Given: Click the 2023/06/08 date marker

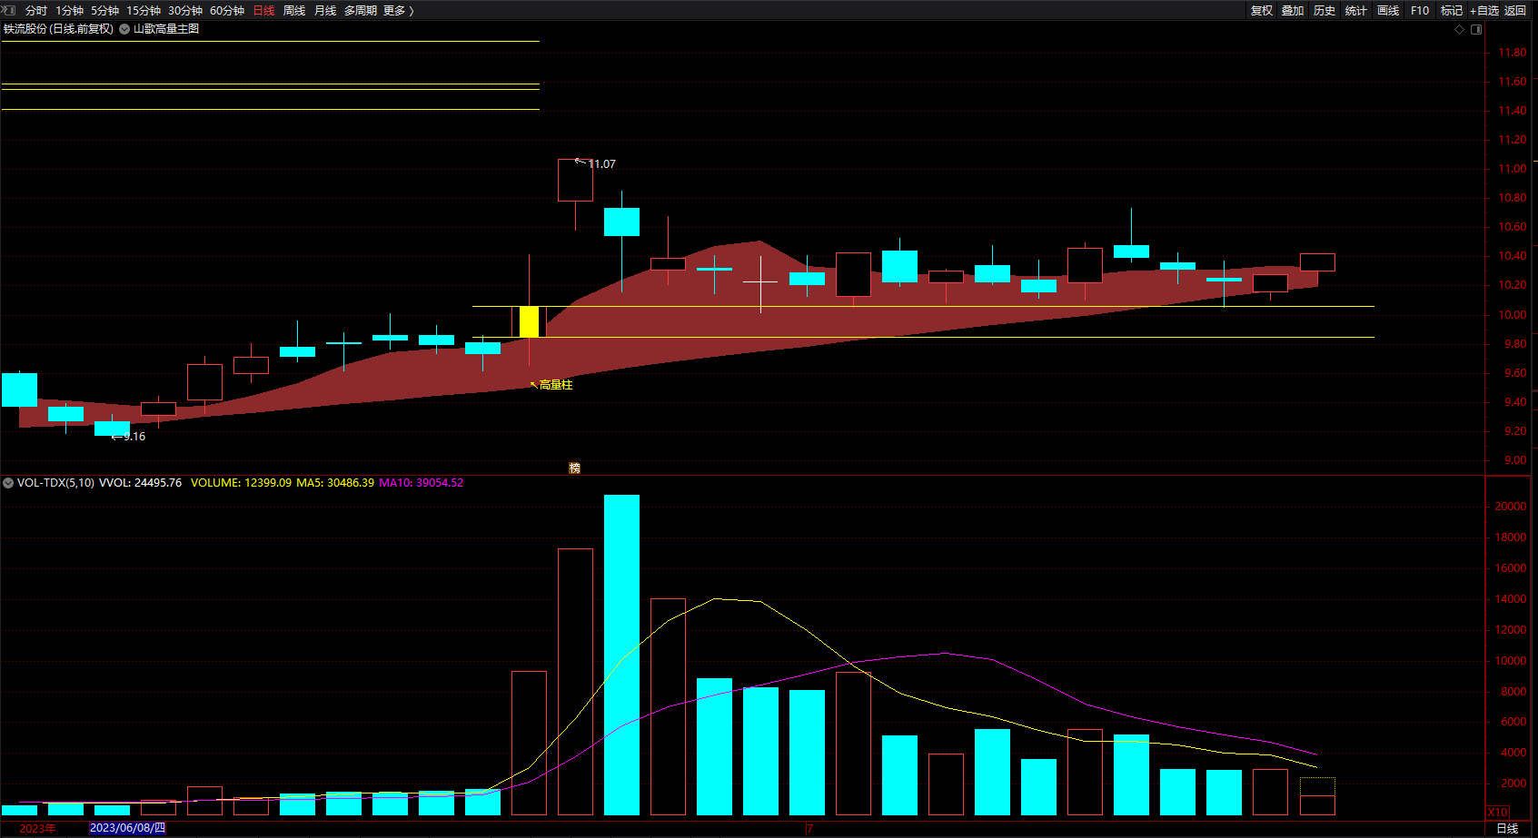Looking at the screenshot, I should [127, 828].
